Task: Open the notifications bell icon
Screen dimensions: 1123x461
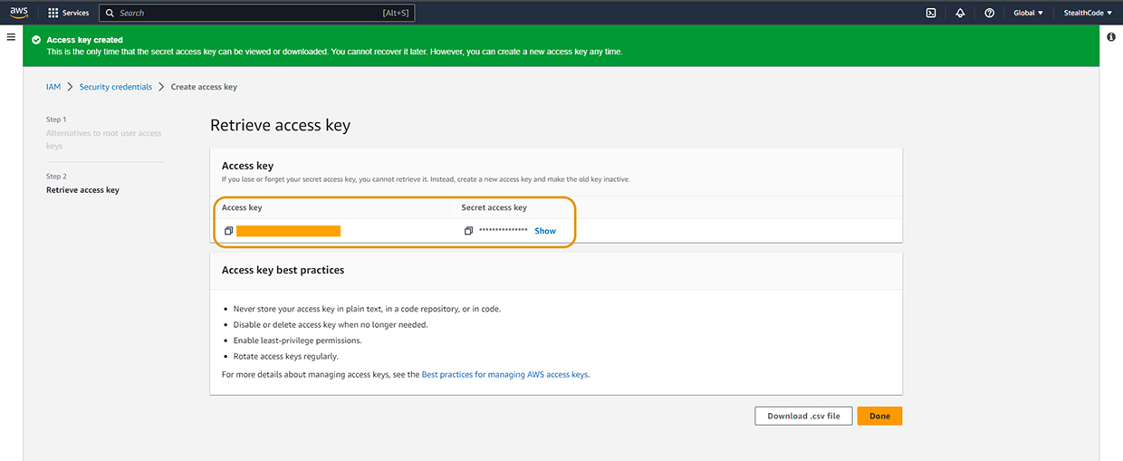Action: tap(960, 13)
